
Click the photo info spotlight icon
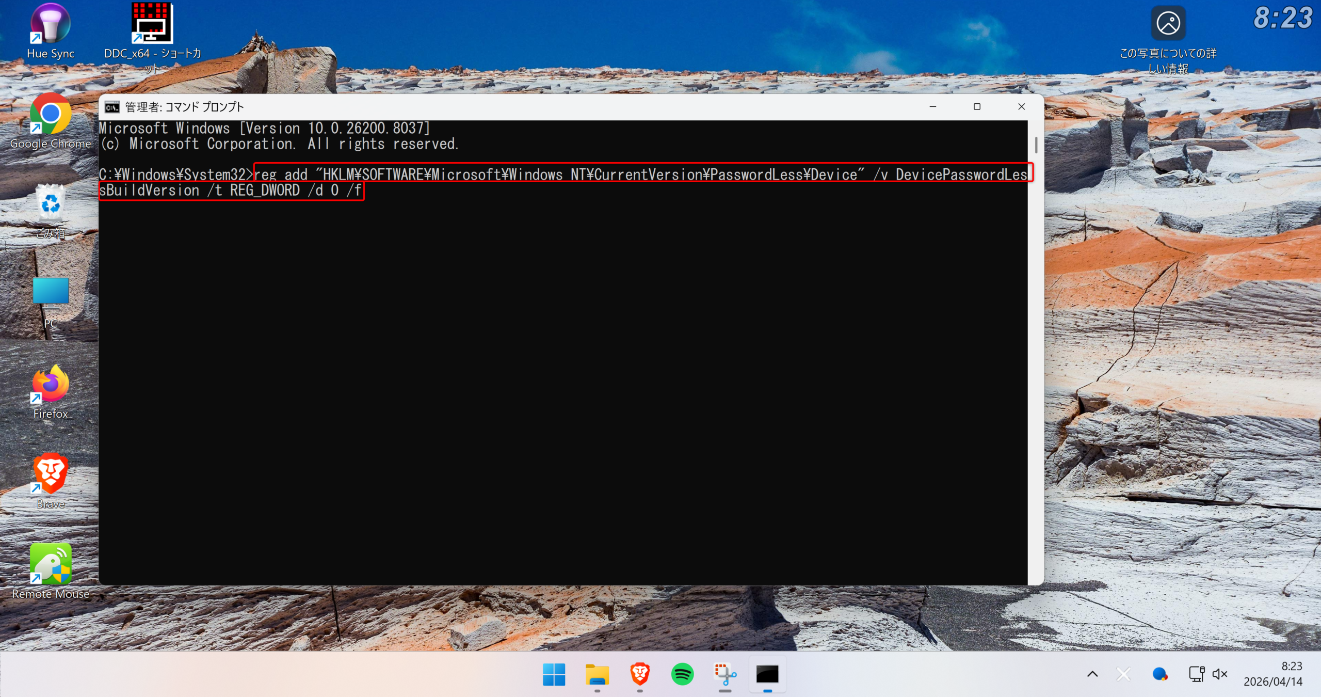click(1168, 24)
